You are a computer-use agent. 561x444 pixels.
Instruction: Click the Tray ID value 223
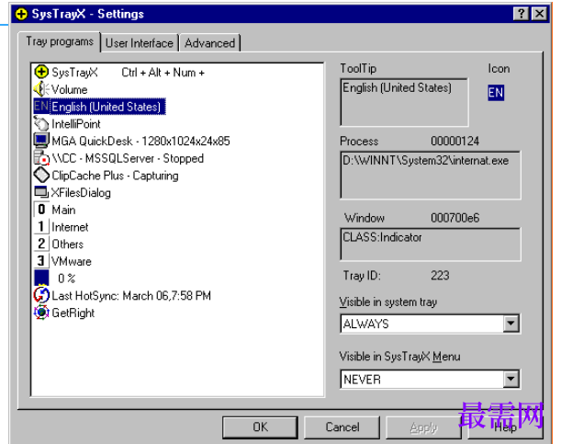(x=440, y=276)
